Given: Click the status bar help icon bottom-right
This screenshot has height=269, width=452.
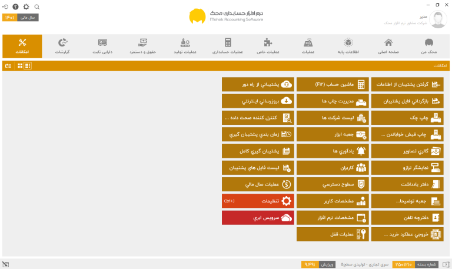Looking at the screenshot, I should (x=446, y=264).
